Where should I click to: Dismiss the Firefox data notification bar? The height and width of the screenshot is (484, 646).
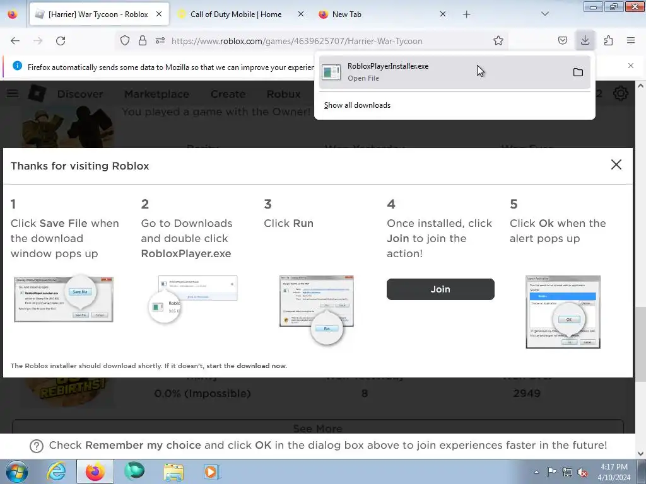631,66
